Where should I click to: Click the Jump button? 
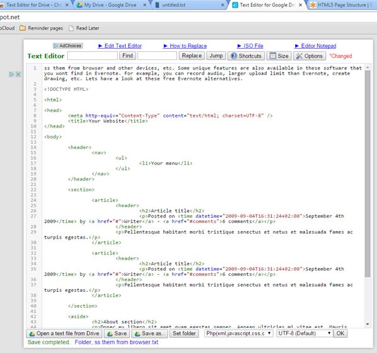[x=216, y=56]
